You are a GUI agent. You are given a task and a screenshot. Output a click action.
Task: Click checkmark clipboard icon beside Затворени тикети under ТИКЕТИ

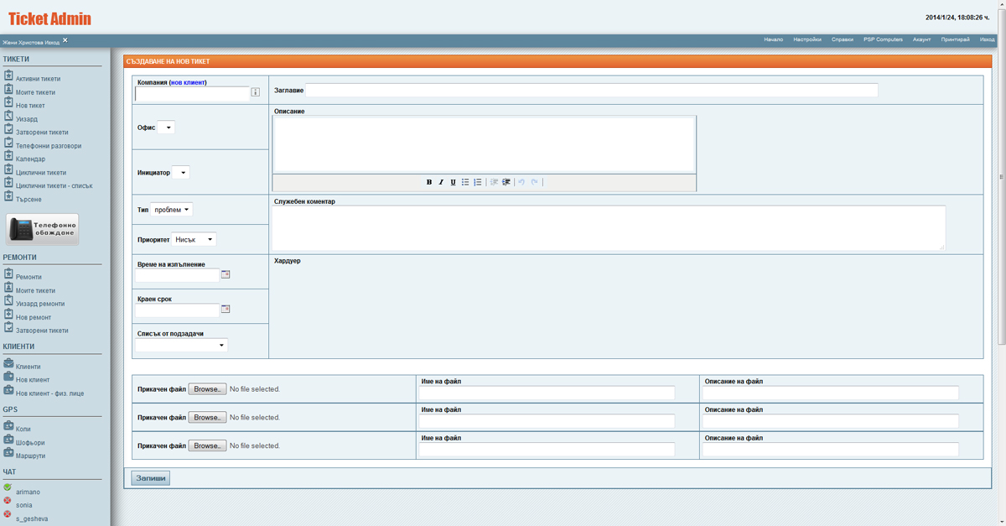point(8,130)
